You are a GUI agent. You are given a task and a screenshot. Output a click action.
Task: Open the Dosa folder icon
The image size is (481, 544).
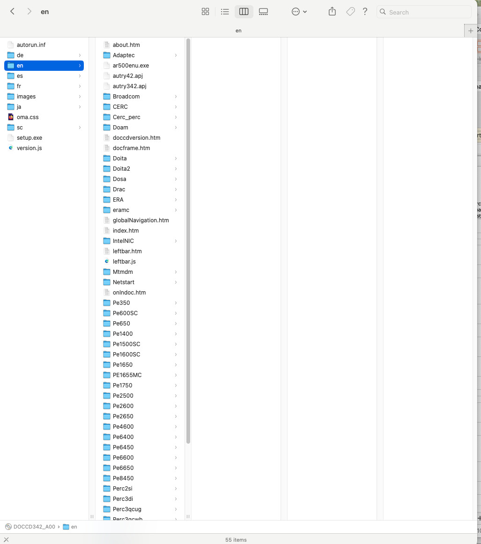click(x=107, y=179)
